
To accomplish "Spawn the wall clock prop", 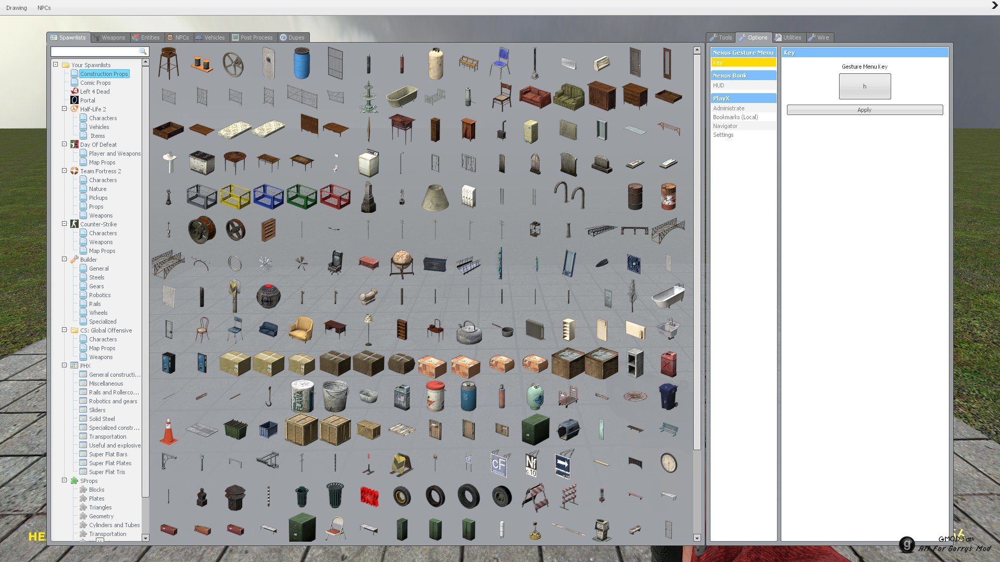I will (668, 463).
